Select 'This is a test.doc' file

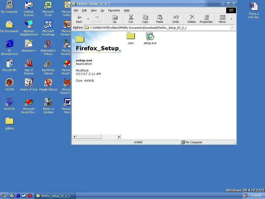tap(254, 10)
